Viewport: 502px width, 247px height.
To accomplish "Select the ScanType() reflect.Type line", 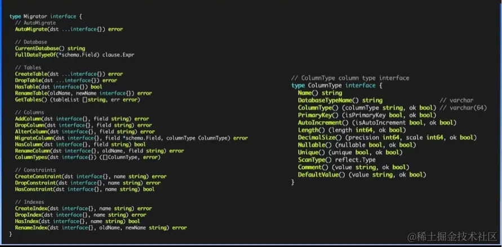I will [337, 160].
